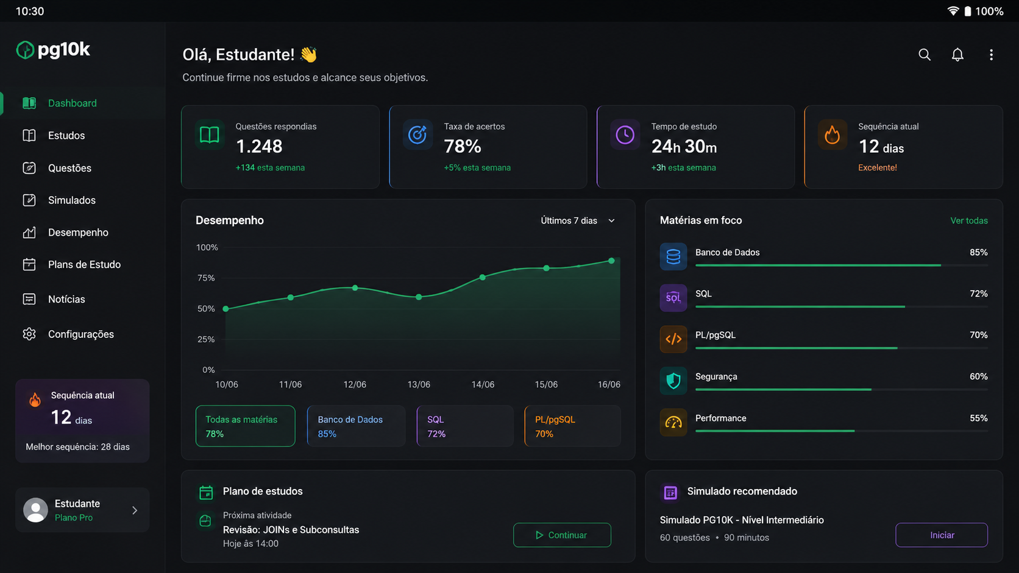Screen dimensions: 1019x573
Task: Click the Continuar button
Action: click(562, 535)
